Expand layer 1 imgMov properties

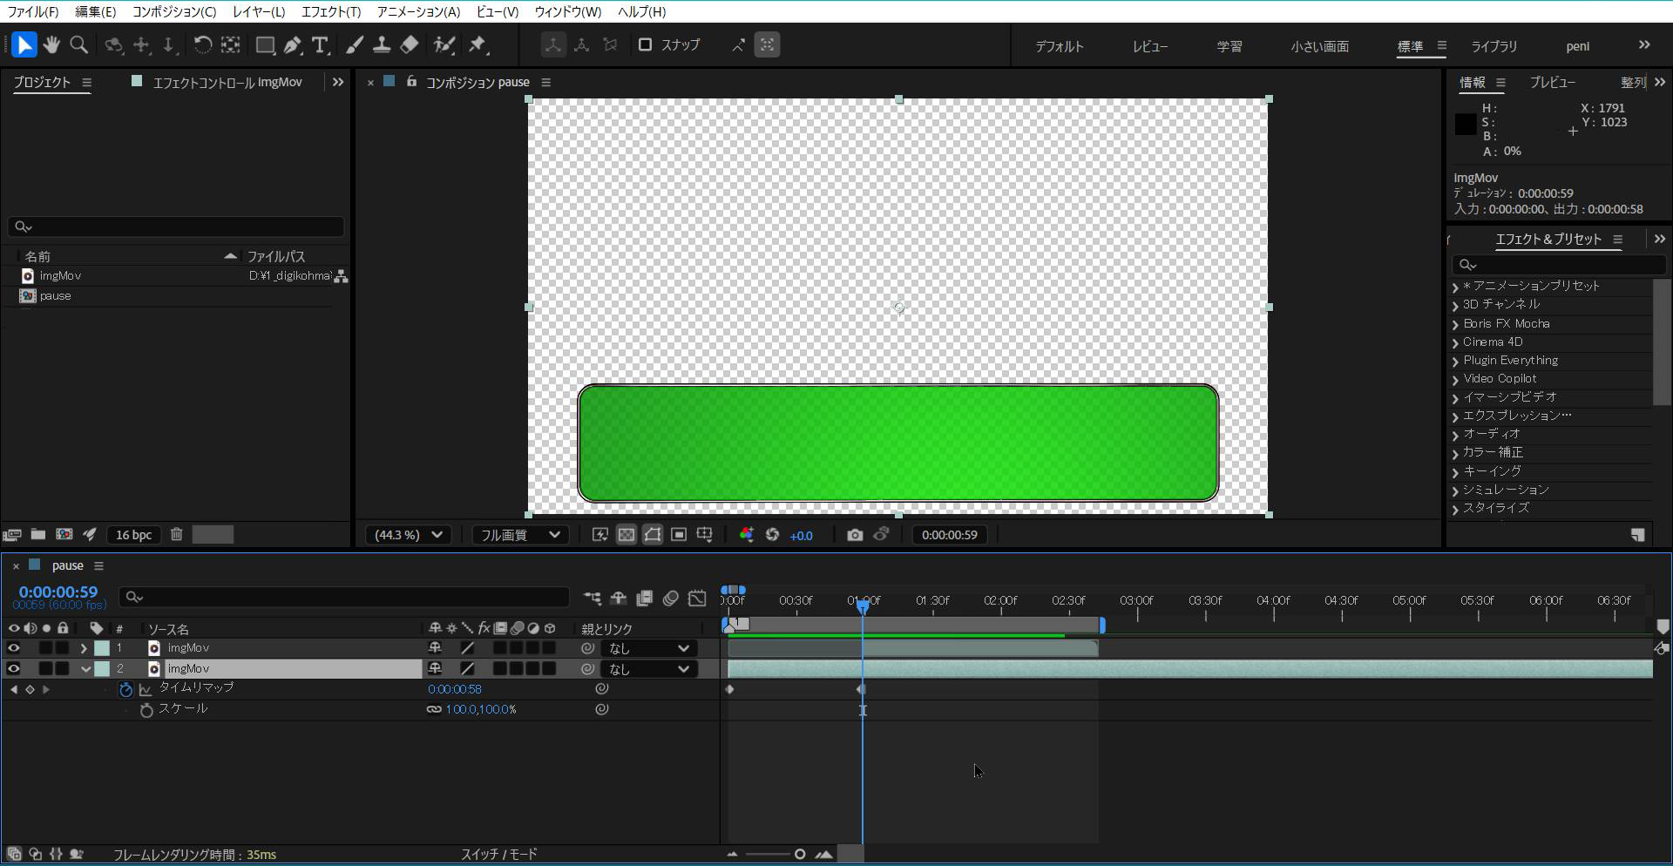84,648
